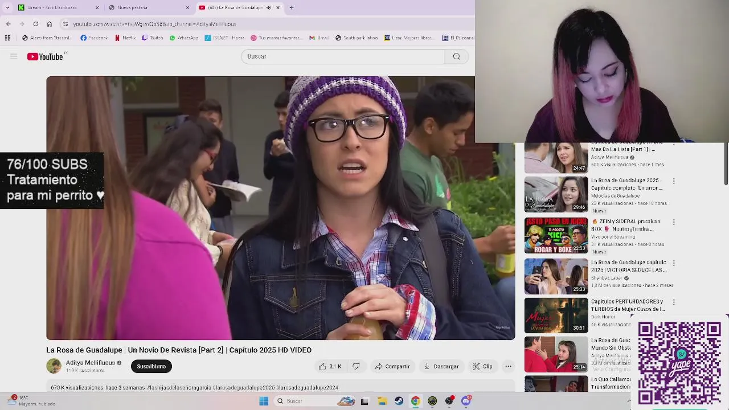Click the #larosadeguadalupe2024 hashtag
The height and width of the screenshot is (410, 729).
coord(307,388)
